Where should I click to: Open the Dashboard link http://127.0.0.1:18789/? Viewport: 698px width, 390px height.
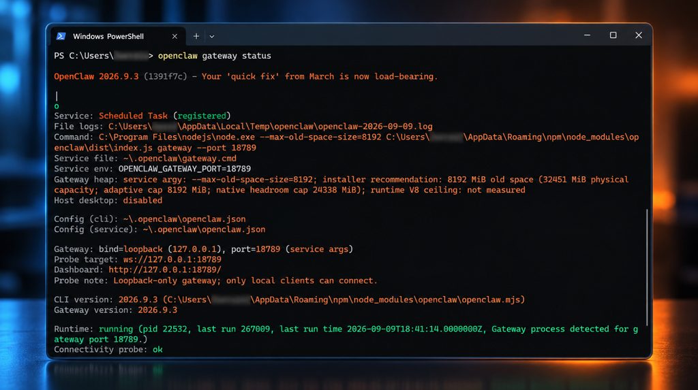click(165, 270)
